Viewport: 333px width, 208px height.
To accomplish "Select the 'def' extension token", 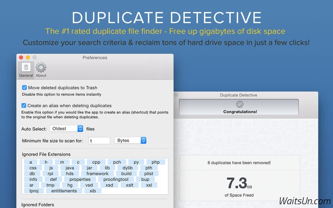I will point(53,179).
